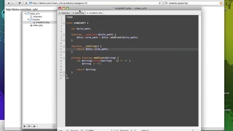Click 'http://demo.com/clean_urls/' text on web page
Screen dimensions: 233x131
pyautogui.click(x=22, y=9)
